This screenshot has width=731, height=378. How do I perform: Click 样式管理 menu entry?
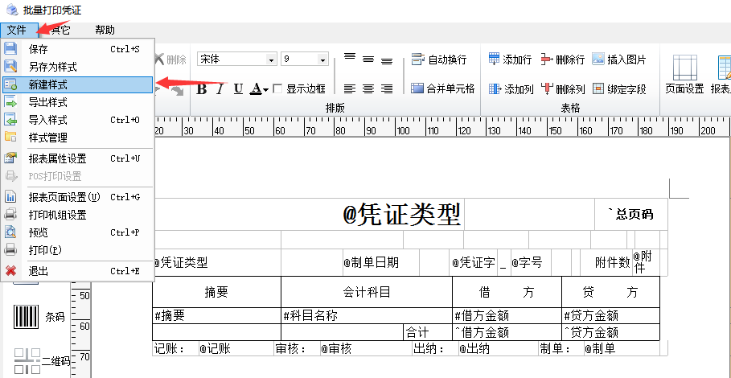[48, 138]
